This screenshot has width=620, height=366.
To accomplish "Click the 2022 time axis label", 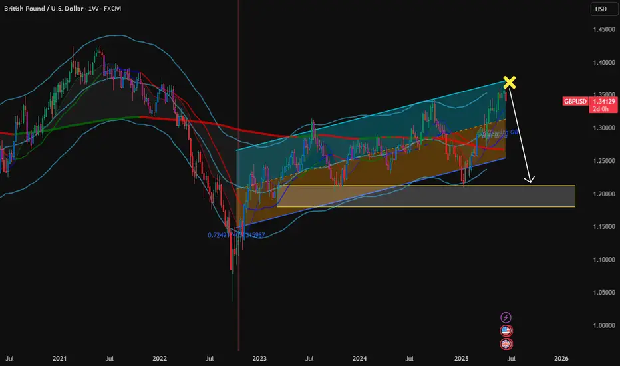I will pyautogui.click(x=160, y=359).
